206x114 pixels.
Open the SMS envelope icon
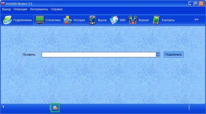[114, 20]
